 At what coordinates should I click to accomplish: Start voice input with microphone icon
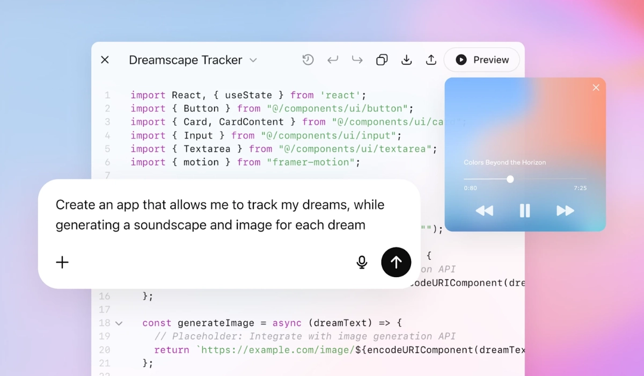362,262
